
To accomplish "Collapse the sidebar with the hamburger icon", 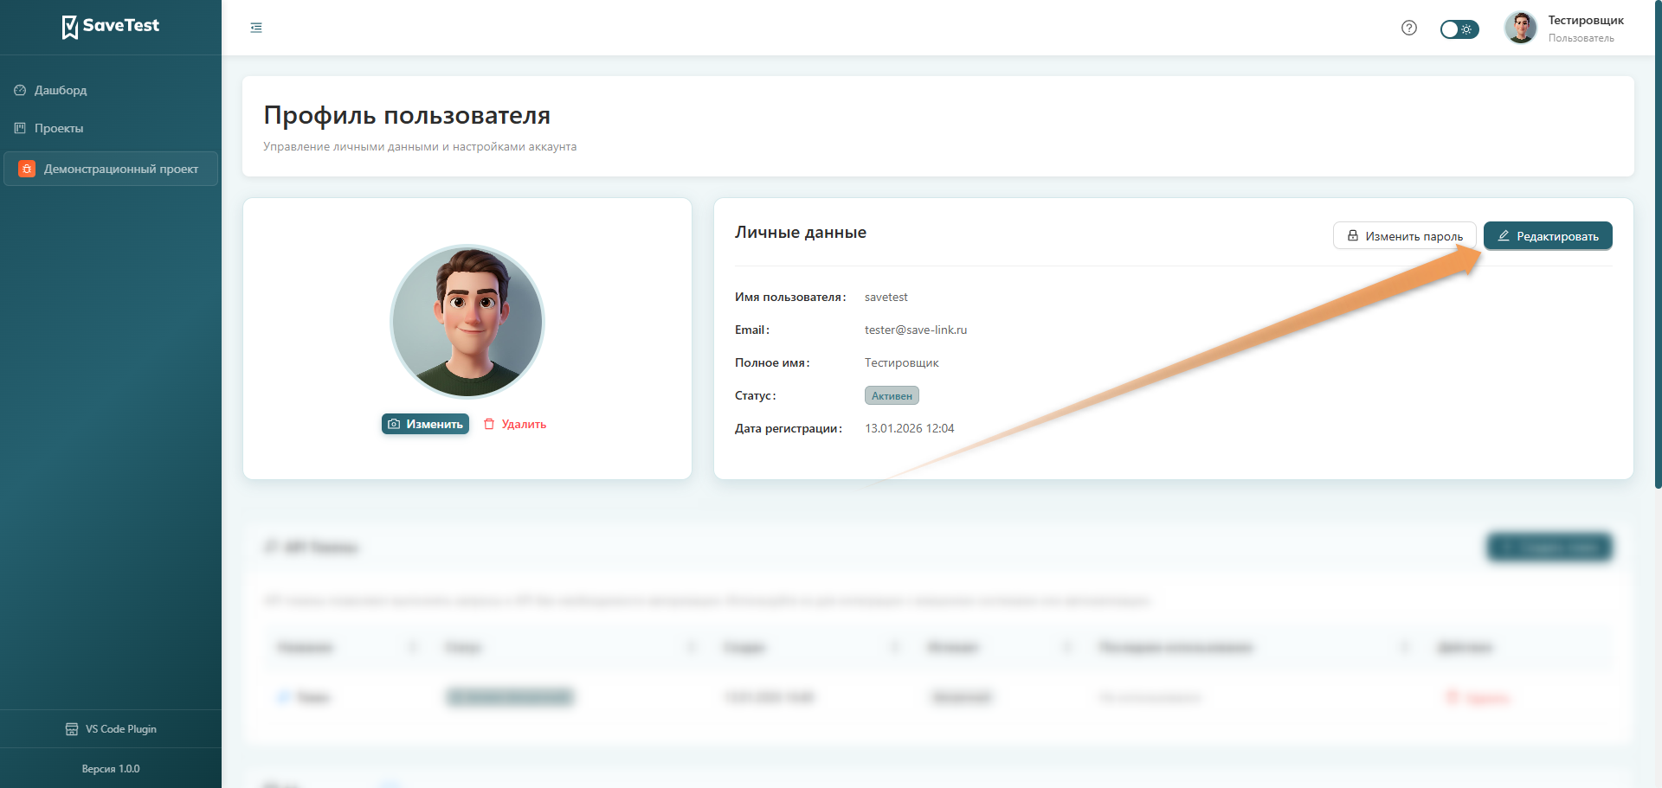I will tap(256, 28).
